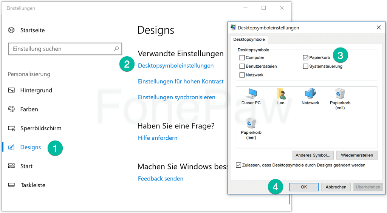Click the Hintergrund picture icon
387x213 pixels.
[11, 90]
